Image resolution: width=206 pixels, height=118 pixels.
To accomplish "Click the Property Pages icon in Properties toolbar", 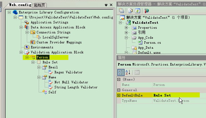I will pos(137,72).
